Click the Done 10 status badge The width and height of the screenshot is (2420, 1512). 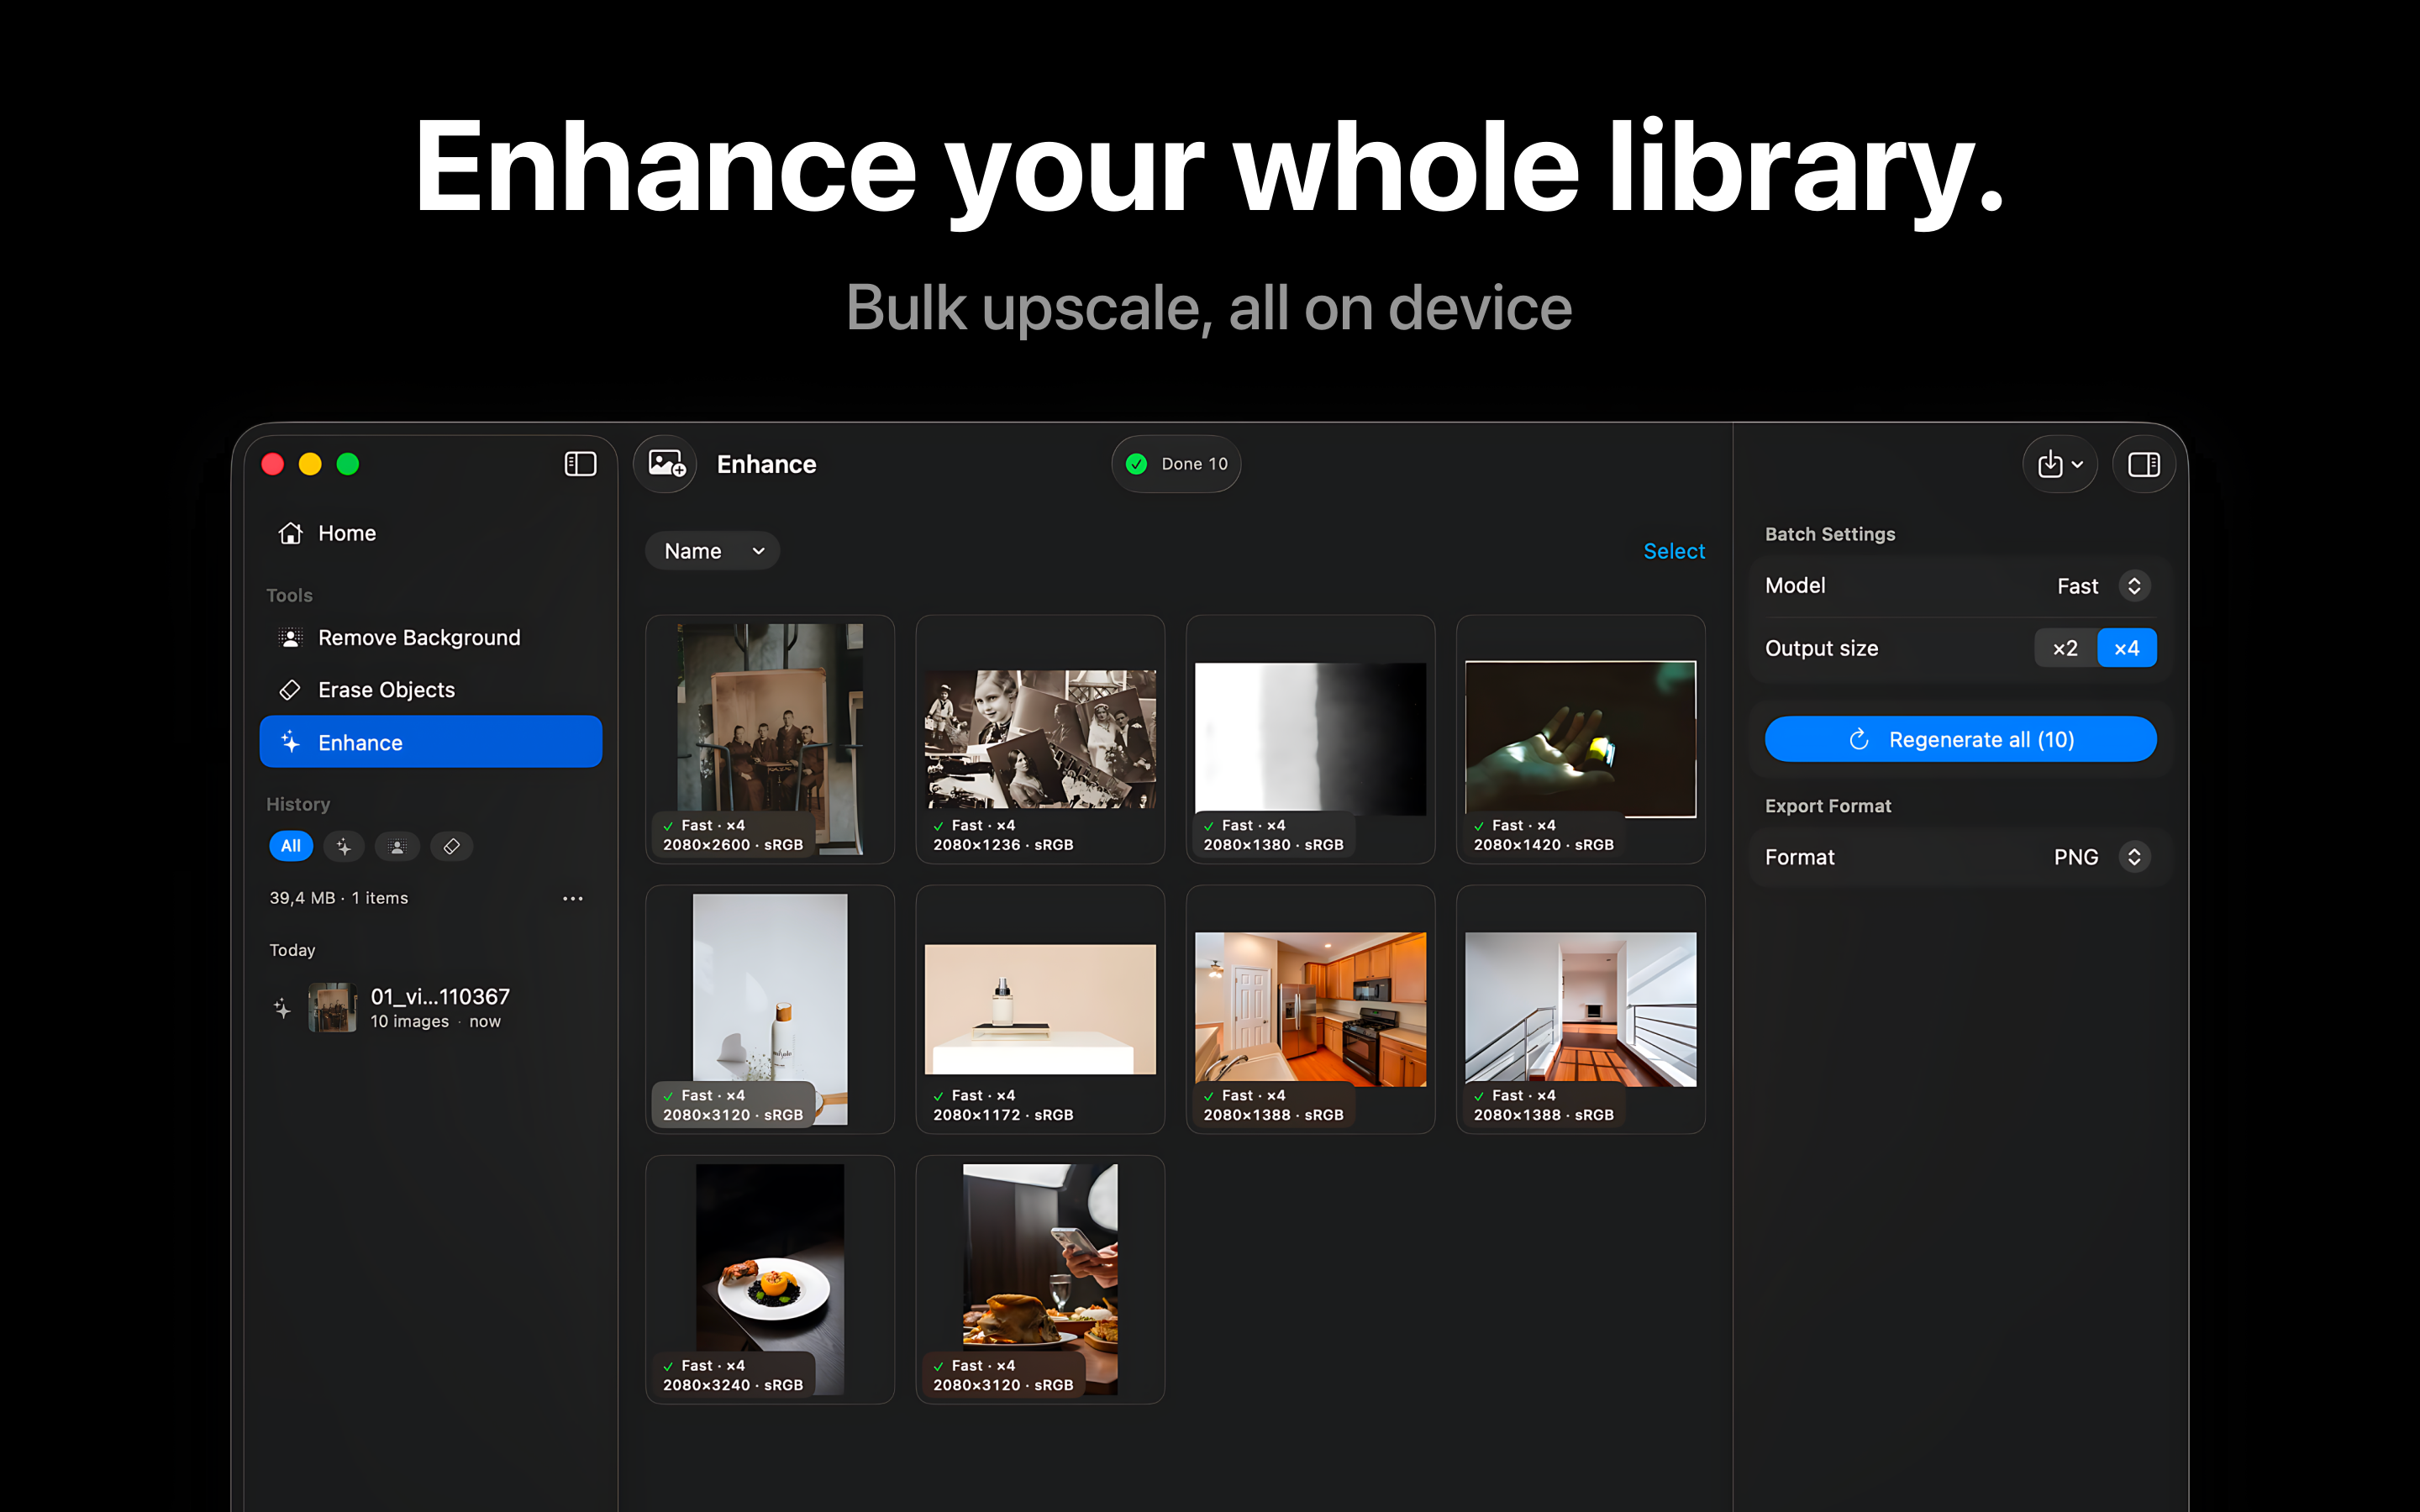click(1176, 464)
